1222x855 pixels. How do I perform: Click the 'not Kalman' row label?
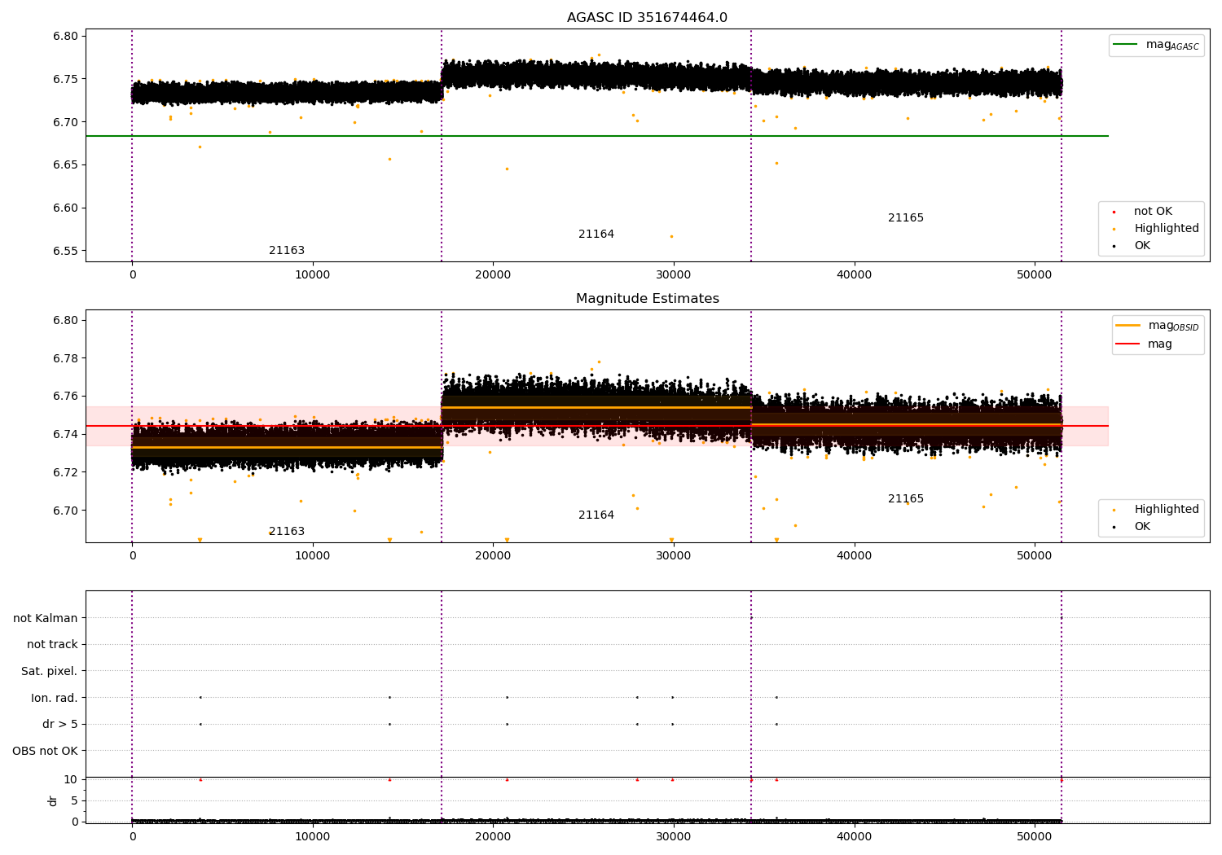pos(46,619)
